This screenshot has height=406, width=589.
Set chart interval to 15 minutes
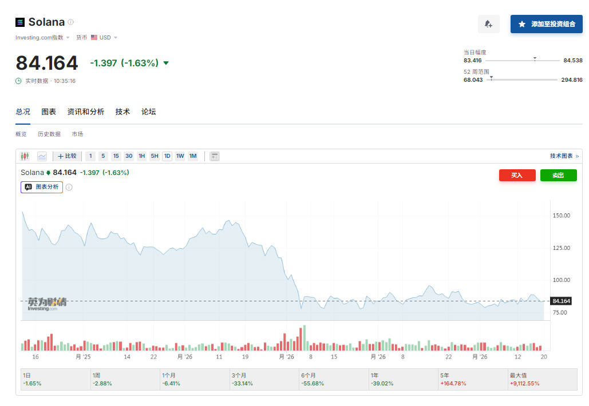click(116, 156)
